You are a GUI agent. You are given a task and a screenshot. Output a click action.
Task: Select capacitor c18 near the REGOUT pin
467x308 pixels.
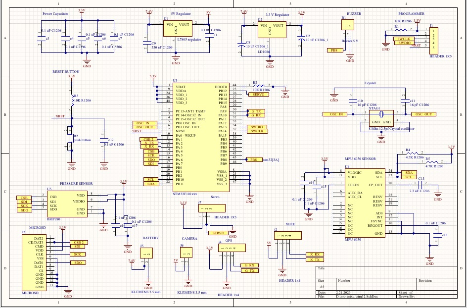coord(437,236)
